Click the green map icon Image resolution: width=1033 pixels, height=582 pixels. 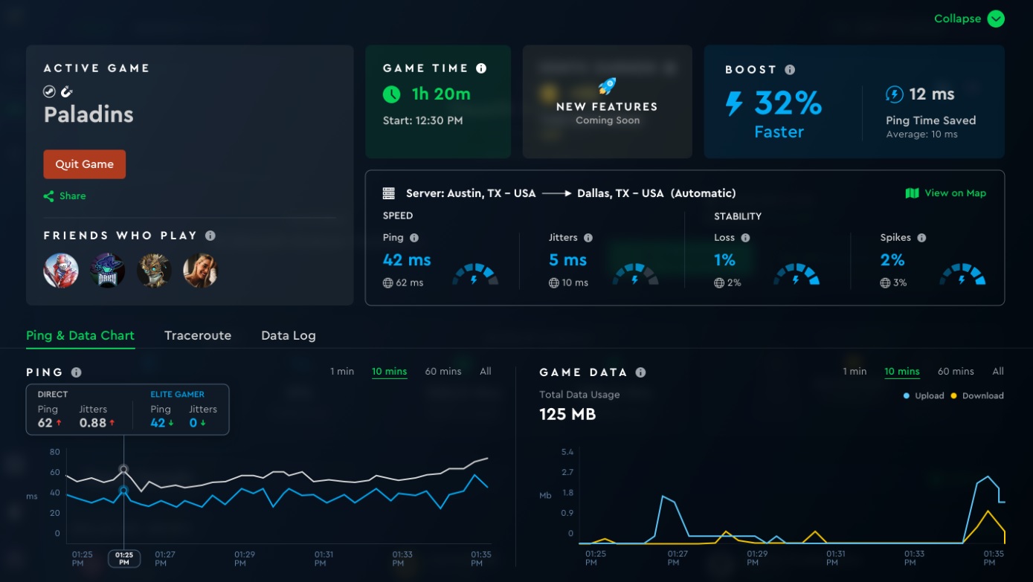pos(913,193)
